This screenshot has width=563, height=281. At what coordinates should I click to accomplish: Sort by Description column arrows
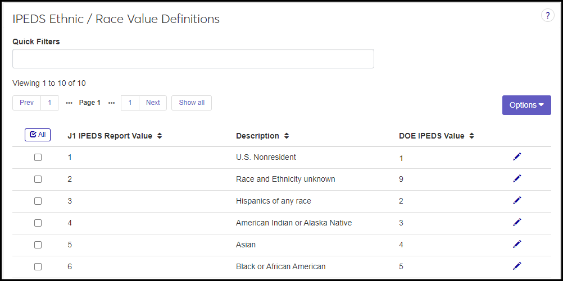287,136
